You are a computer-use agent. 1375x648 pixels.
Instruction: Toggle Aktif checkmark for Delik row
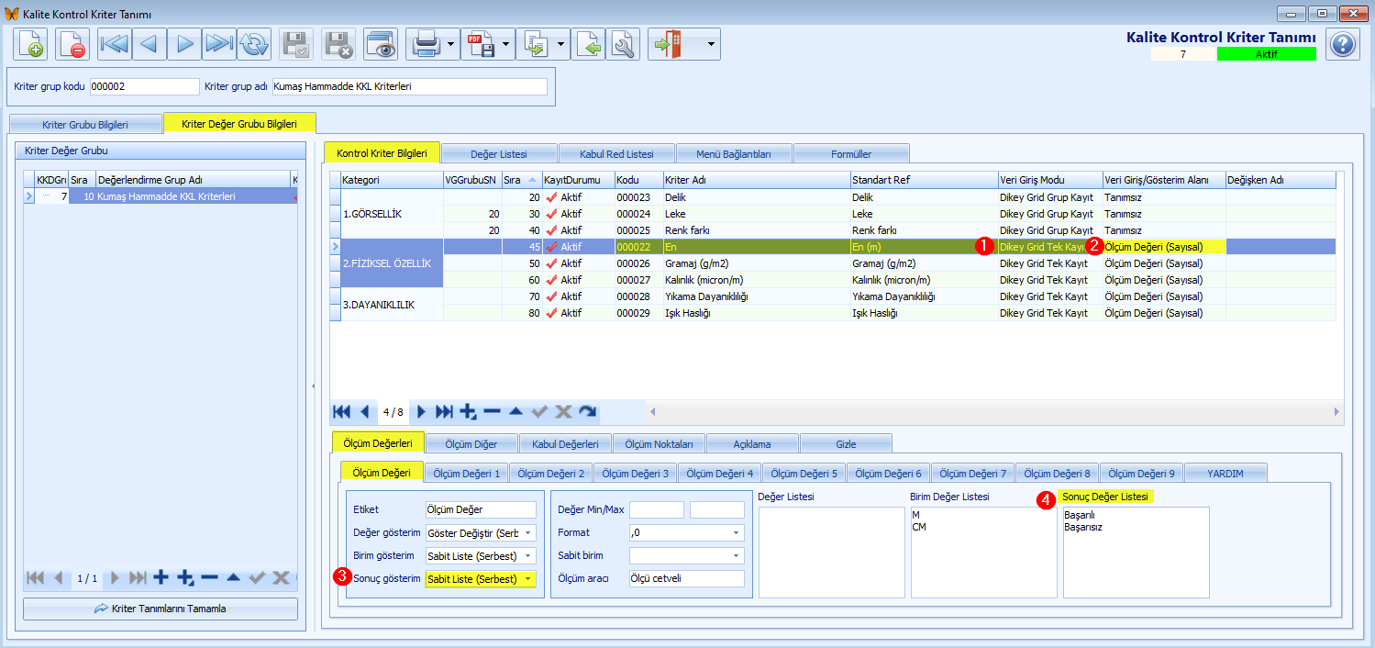551,197
